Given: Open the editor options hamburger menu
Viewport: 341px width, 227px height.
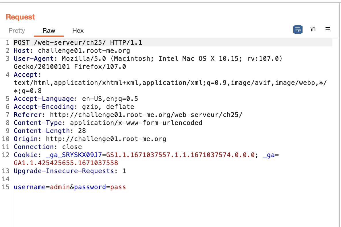Looking at the screenshot, I should pyautogui.click(x=328, y=29).
